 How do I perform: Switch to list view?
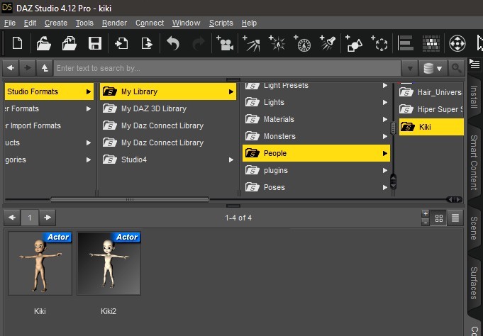point(455,218)
